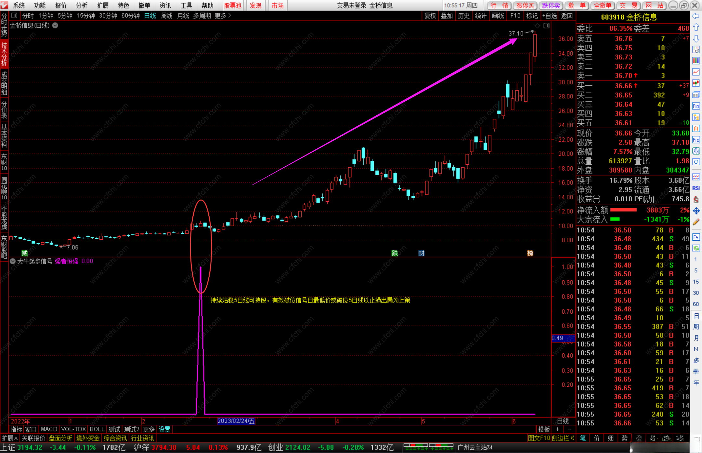
Task: Expand the 大牛起步信号 indicator dropdown
Action: [13, 261]
